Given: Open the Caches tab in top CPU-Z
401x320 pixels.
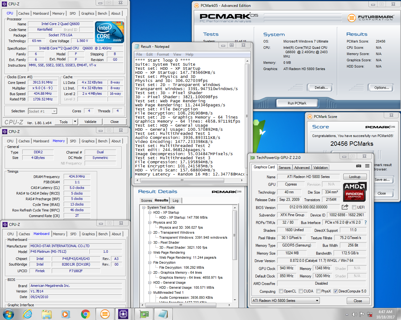Looking at the screenshot, I should tap(24, 13).
